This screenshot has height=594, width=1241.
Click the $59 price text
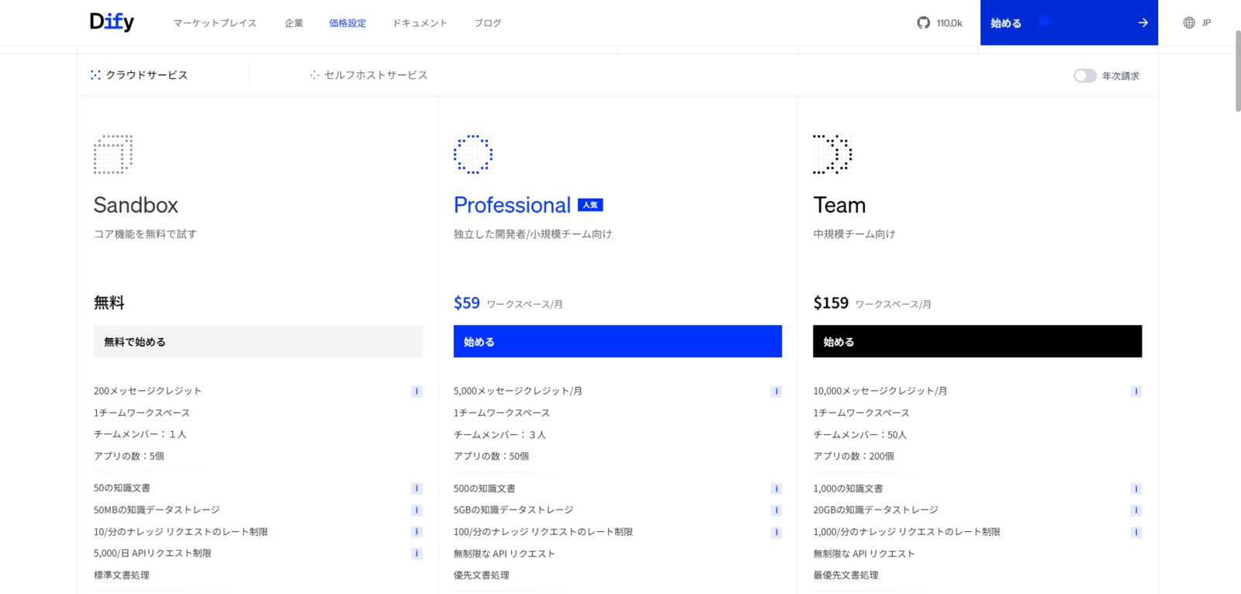click(467, 303)
